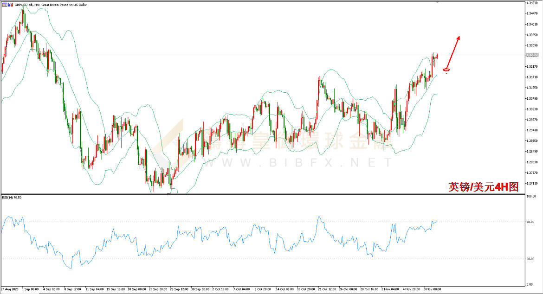The height and width of the screenshot is (294, 543).
Task: Click the 9 Nov 08:00 time marker
Action: [433, 289]
